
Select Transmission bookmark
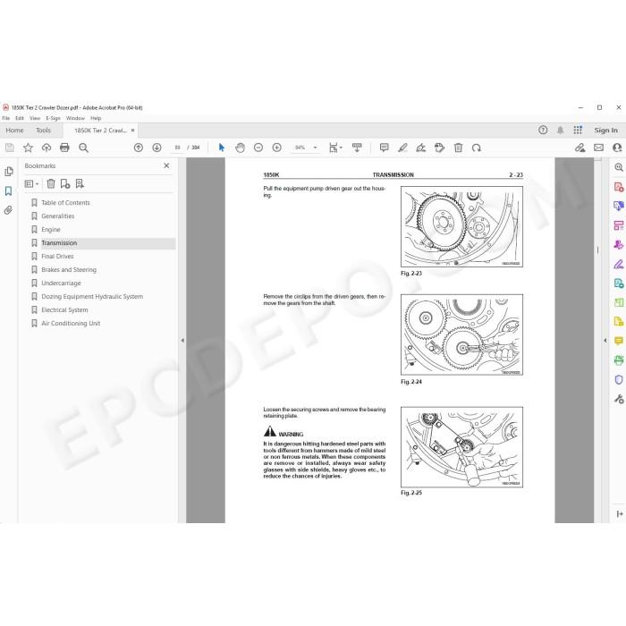pyautogui.click(x=59, y=243)
